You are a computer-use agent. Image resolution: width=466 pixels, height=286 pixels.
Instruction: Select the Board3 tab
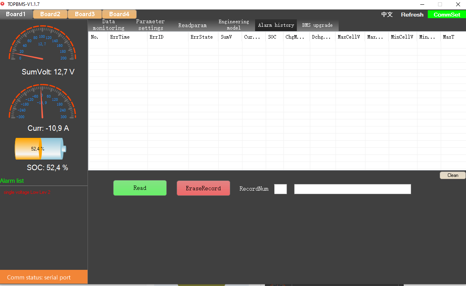pyautogui.click(x=85, y=14)
